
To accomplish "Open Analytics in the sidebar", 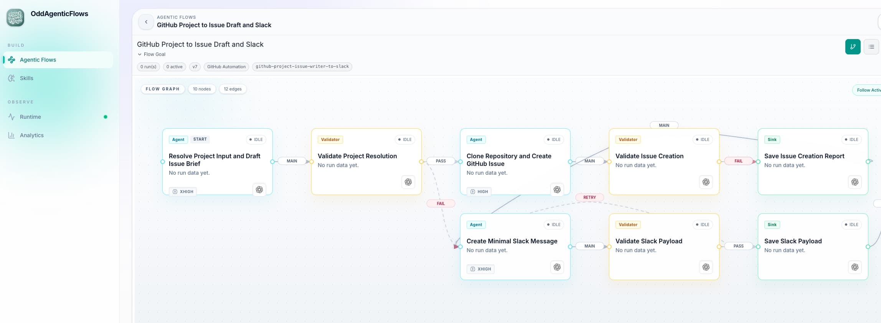I will (58, 135).
